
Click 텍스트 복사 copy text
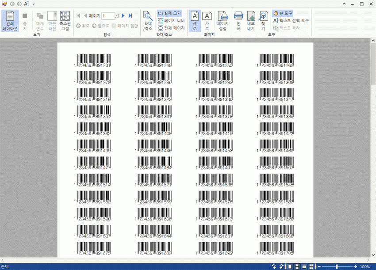point(287,28)
